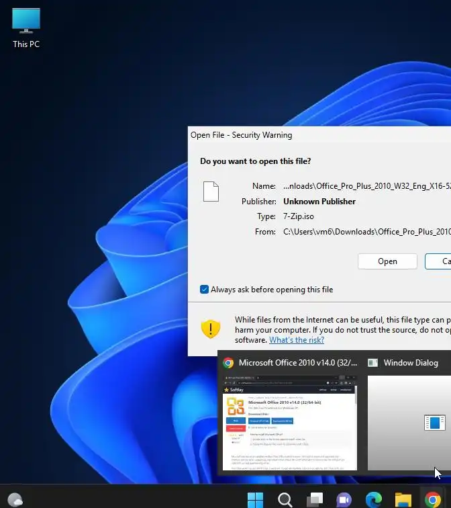Open taskbar Search

pos(285,499)
